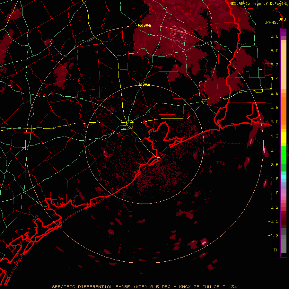Select the -1.3 scale value label
Image resolution: width=289 pixels, height=289 pixels.
[x=273, y=236]
